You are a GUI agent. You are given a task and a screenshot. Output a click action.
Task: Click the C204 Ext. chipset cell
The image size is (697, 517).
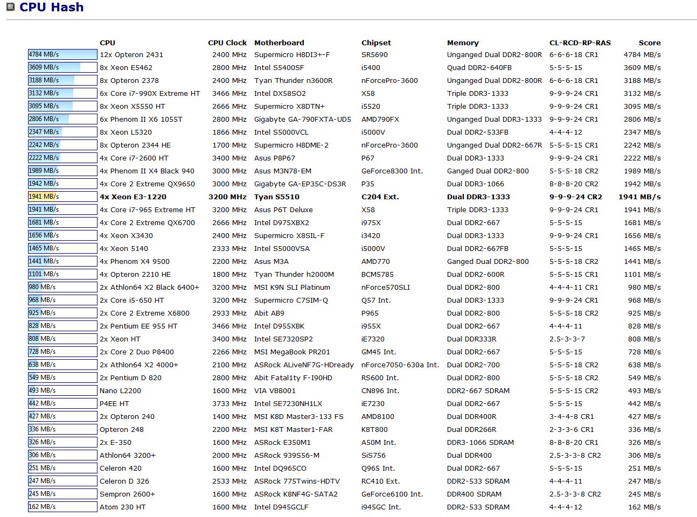(380, 197)
